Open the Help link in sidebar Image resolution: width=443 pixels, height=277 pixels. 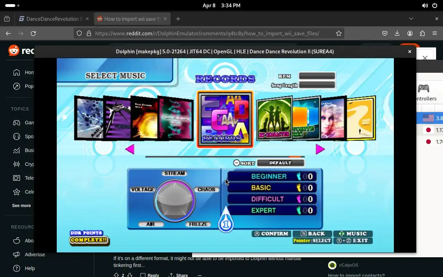(24, 268)
